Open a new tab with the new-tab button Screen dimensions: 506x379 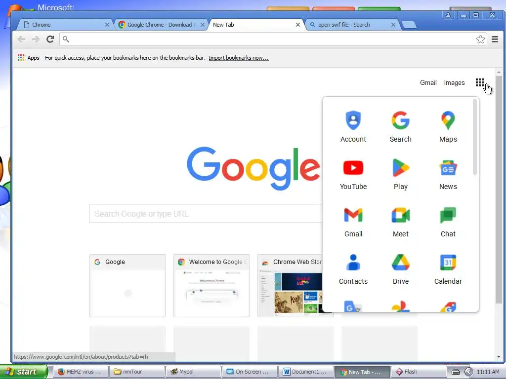tap(409, 25)
